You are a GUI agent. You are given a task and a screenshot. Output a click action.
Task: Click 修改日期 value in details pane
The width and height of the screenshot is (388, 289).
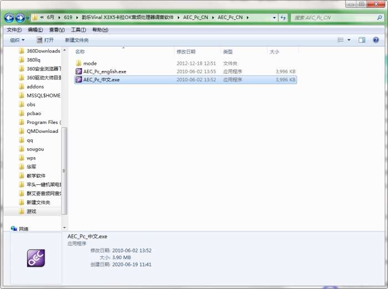coord(132,250)
